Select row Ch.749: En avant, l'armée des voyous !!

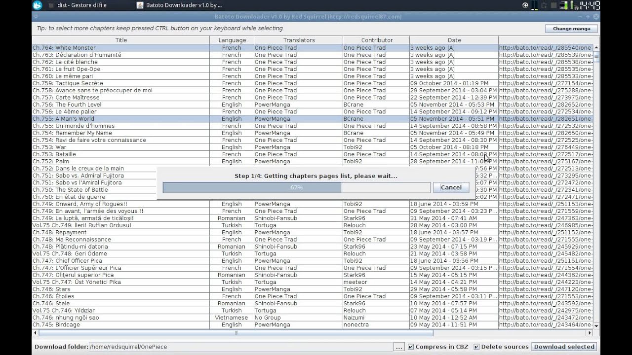click(313, 211)
